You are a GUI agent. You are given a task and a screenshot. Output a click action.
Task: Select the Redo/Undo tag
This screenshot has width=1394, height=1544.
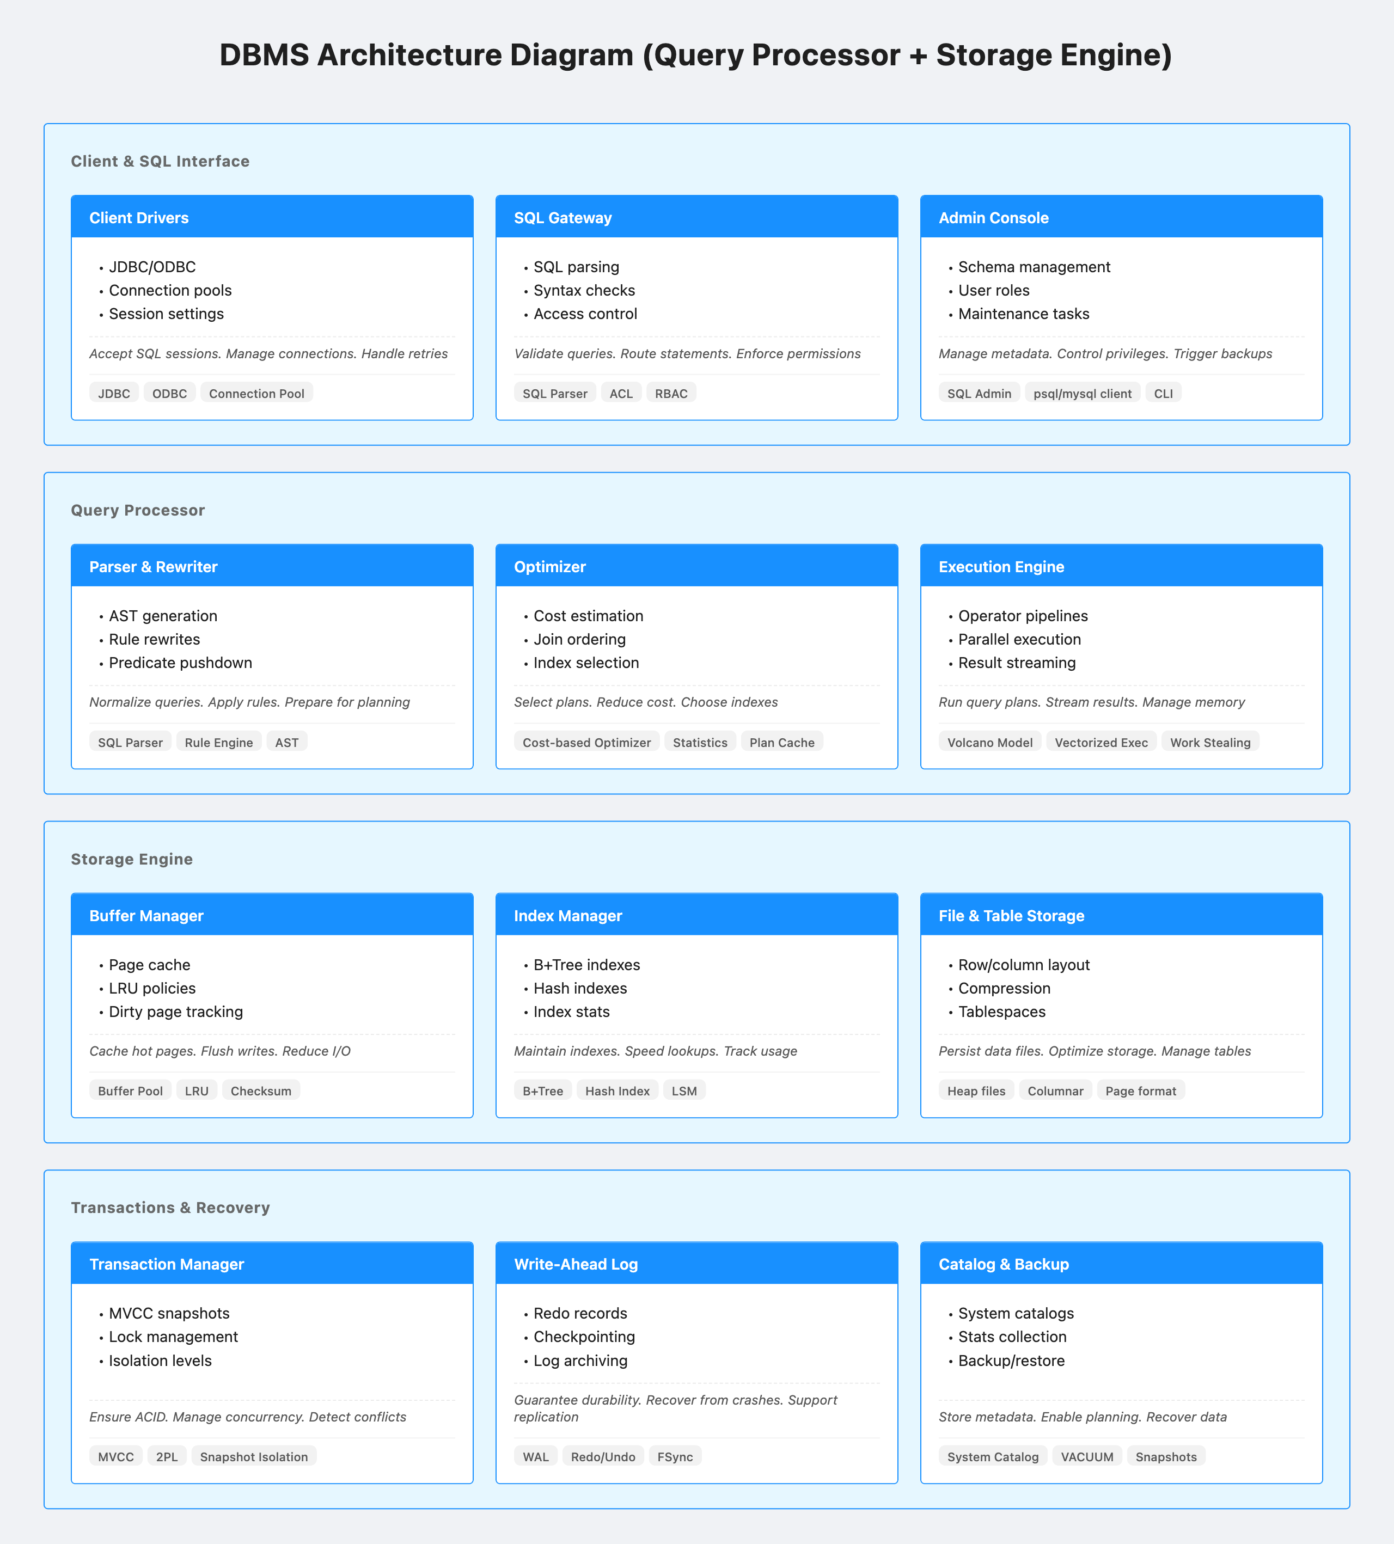coord(603,1457)
